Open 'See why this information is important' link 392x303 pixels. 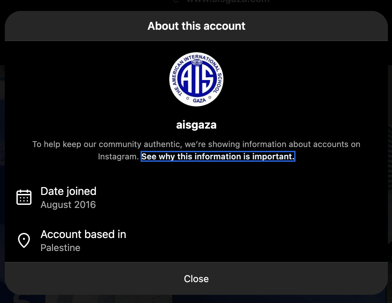click(x=218, y=157)
